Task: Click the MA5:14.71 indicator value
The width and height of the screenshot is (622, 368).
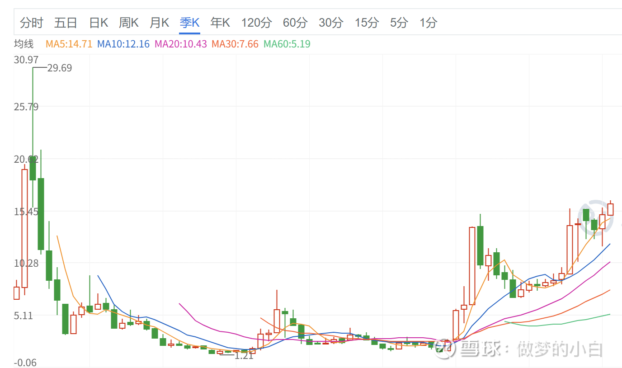Action: pos(69,44)
